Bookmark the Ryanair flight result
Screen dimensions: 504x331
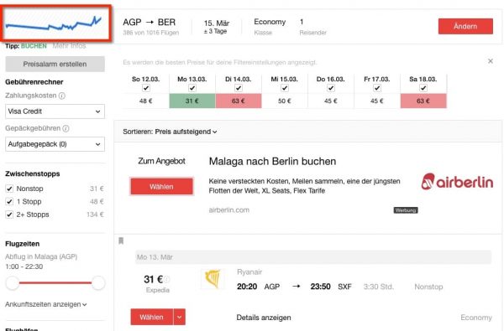click(x=121, y=240)
